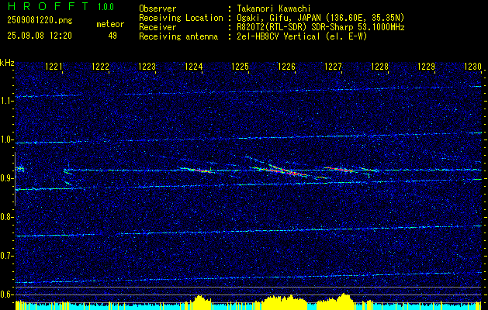Image resolution: width=488 pixels, height=310 pixels.
Task: Click the version number 1.0.0
Action: pyautogui.click(x=106, y=7)
